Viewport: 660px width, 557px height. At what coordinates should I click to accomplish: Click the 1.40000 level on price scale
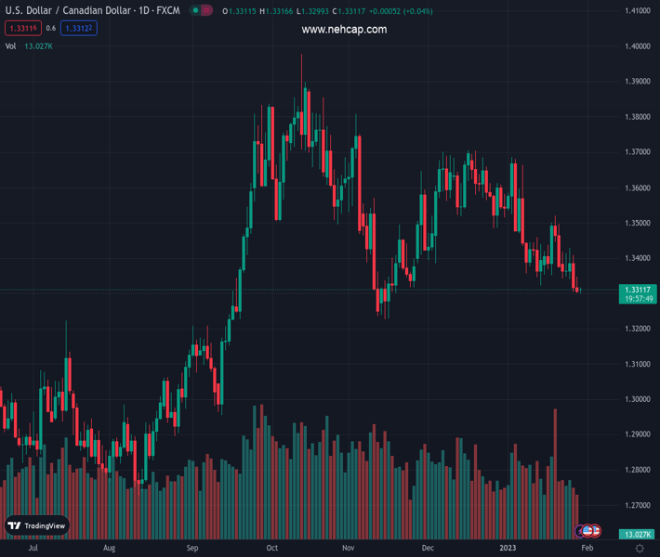coord(637,46)
